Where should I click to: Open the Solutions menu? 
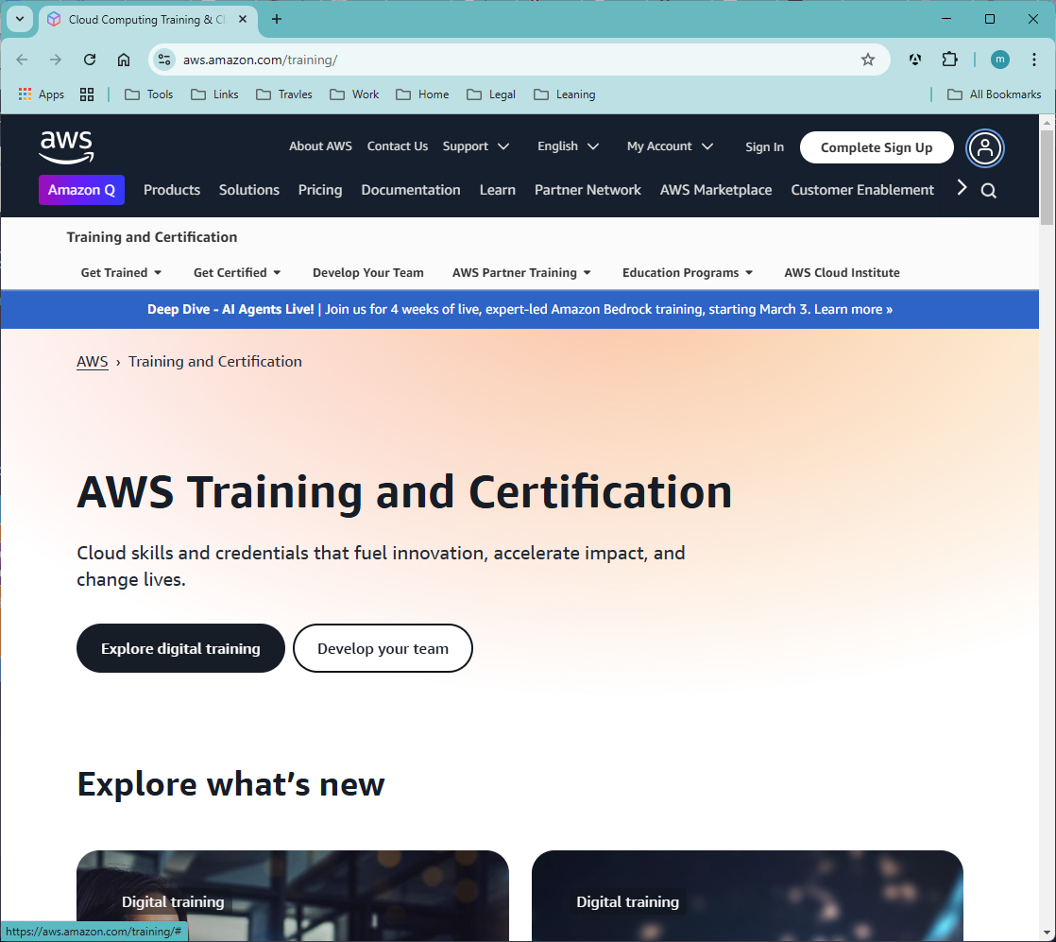(x=249, y=190)
